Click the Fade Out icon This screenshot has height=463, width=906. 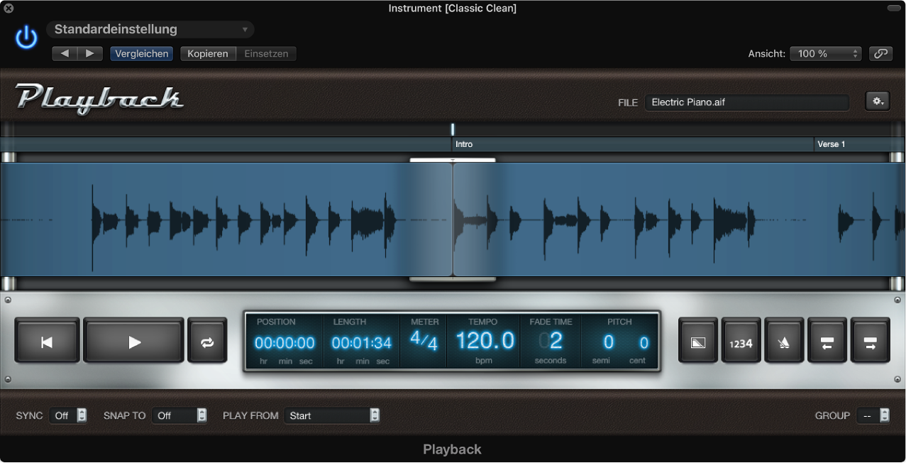[x=697, y=342]
